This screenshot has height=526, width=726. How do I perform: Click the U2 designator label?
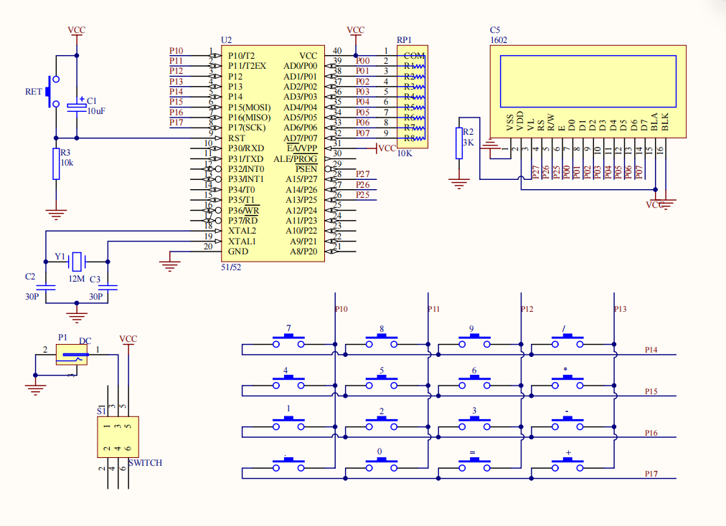tap(227, 40)
